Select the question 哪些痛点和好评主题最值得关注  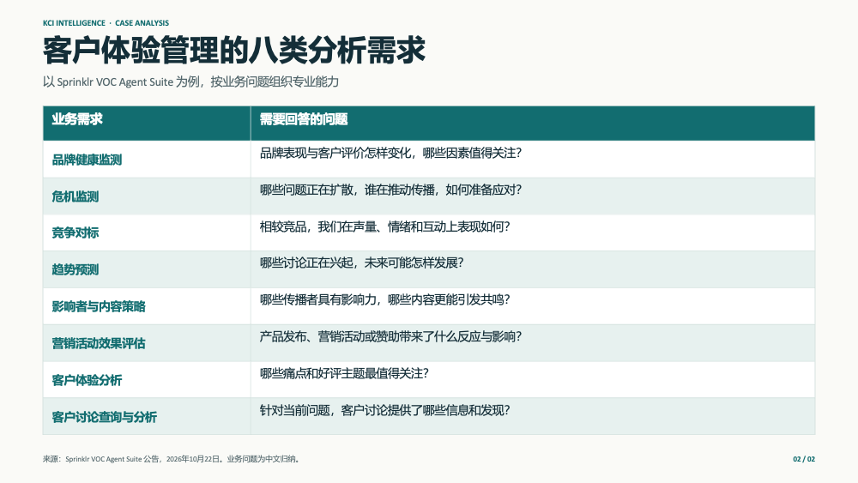tap(344, 373)
